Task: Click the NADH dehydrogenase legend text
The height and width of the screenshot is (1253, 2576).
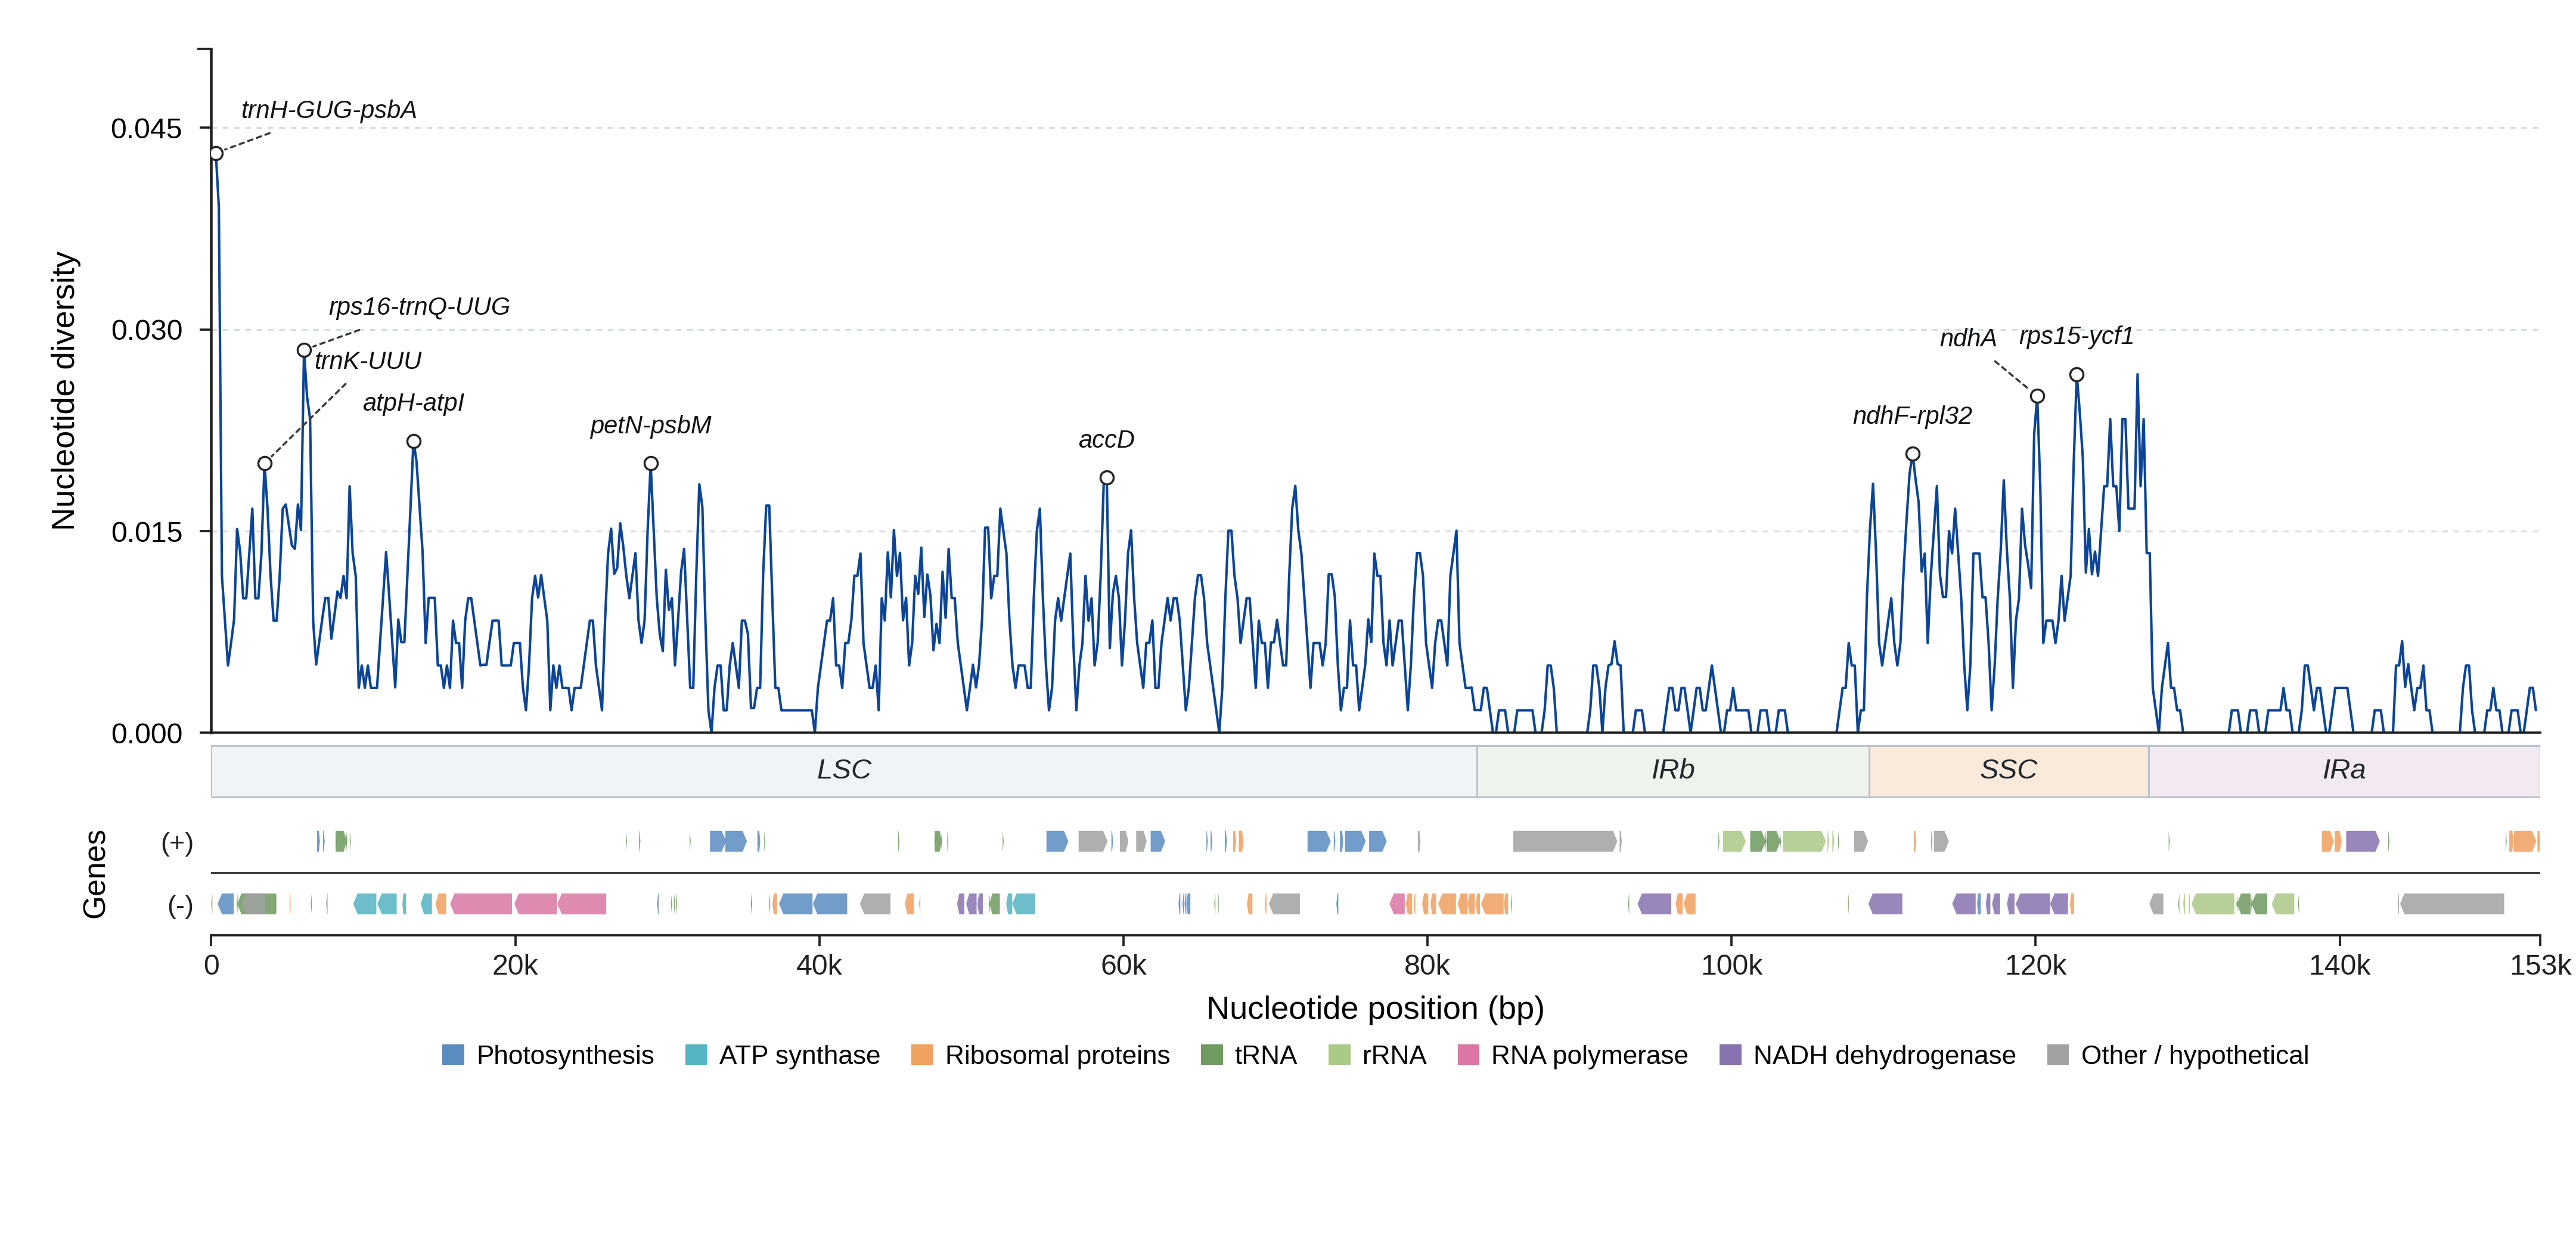Action: pyautogui.click(x=1884, y=1055)
